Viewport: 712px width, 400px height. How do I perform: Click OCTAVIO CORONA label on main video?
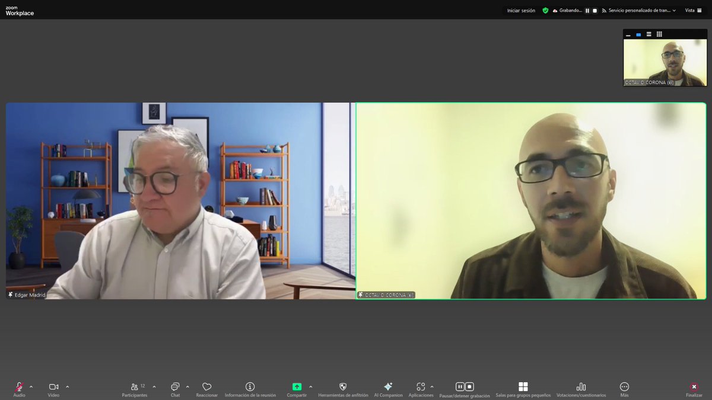click(386, 295)
